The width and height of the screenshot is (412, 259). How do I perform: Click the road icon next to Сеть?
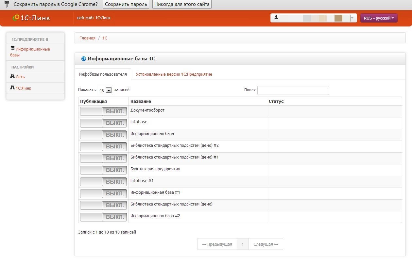pyautogui.click(x=12, y=76)
